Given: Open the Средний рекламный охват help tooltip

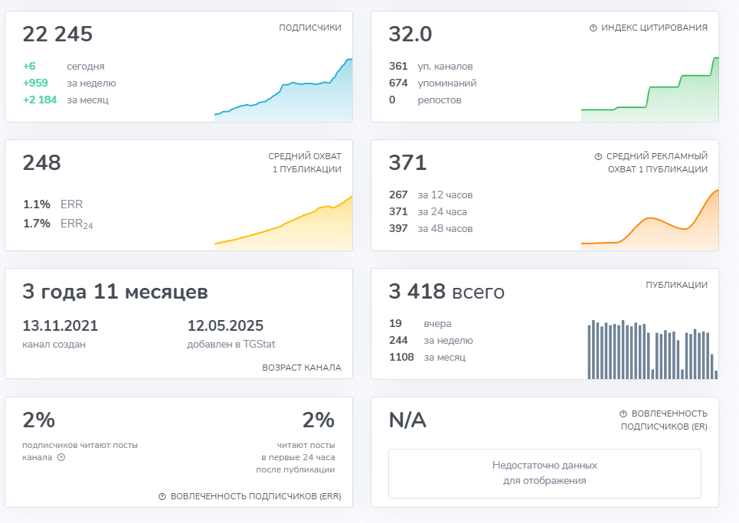Looking at the screenshot, I should coord(599,155).
